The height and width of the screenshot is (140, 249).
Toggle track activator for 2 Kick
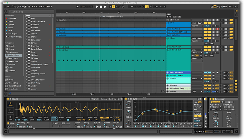(x=207, y=23)
